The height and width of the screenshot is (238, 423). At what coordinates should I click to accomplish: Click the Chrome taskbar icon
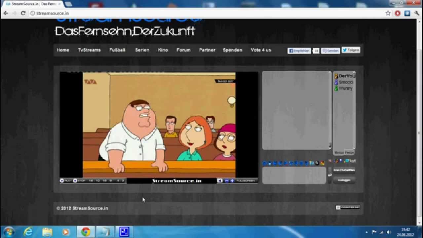(86, 232)
